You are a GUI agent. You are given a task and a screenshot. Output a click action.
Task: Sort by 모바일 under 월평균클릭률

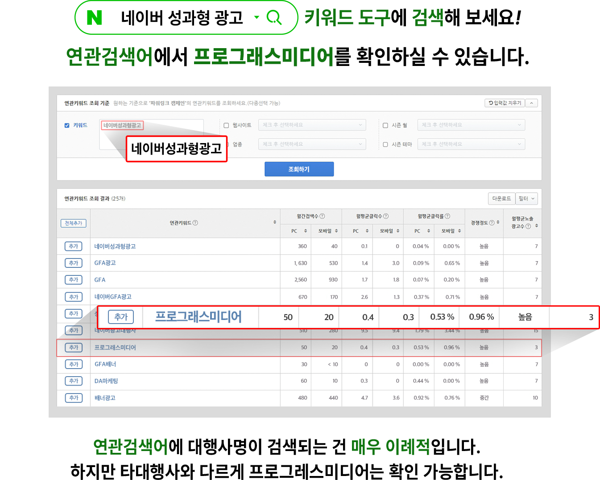[x=459, y=231]
